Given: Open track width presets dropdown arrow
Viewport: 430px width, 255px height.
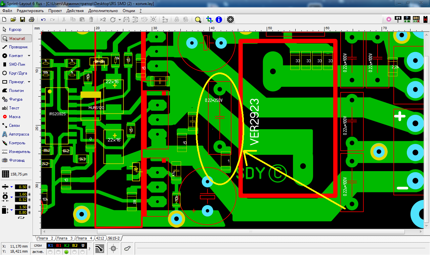Looking at the screenshot, I should [11, 187].
